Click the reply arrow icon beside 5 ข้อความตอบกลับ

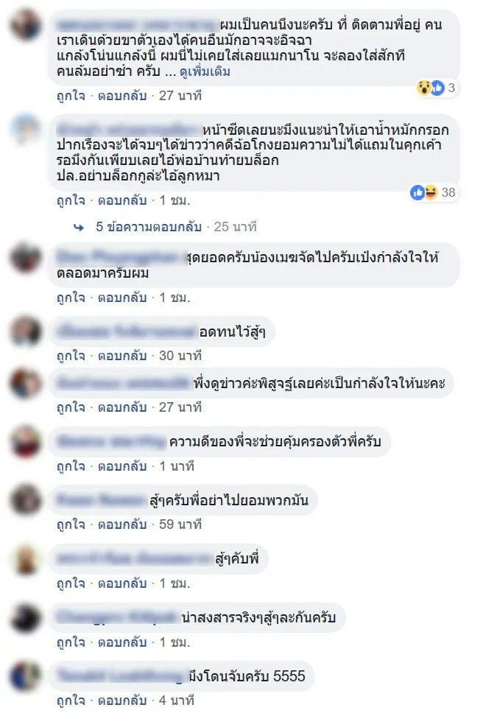[79, 227]
